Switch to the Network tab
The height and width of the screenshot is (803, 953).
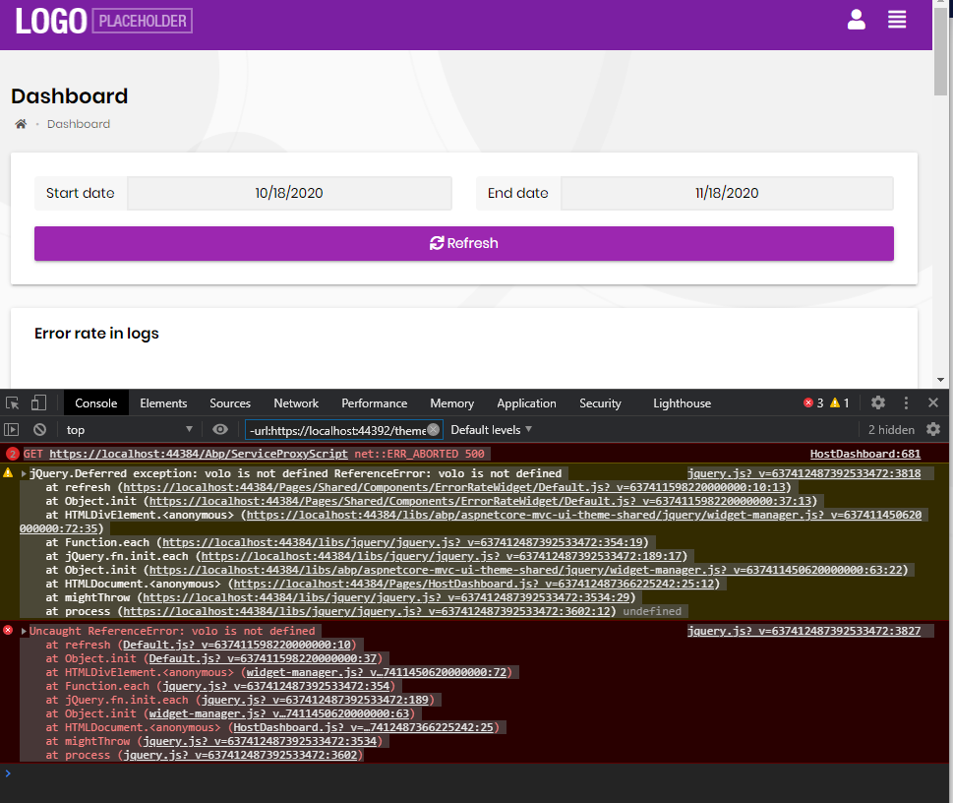[x=296, y=403]
